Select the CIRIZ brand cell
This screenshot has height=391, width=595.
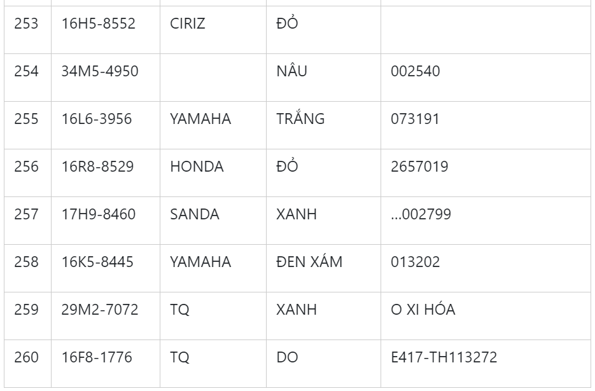coord(188,24)
